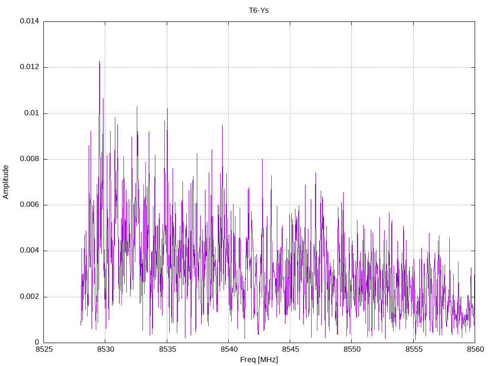The height and width of the screenshot is (366, 488).
Task: Click the 8535 x-axis tick label
Action: [x=167, y=349]
